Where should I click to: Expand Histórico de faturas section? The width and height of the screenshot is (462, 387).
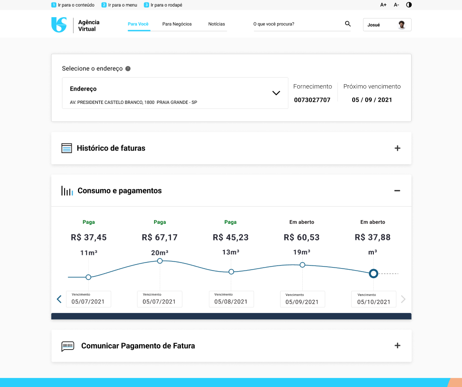[397, 148]
